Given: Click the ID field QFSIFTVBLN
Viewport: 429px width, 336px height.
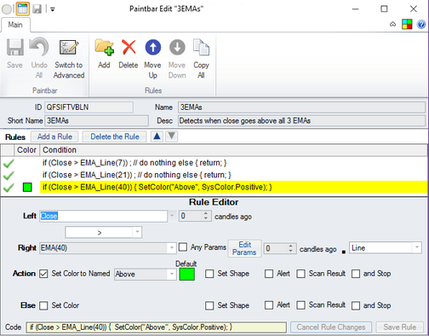Looking at the screenshot, I should [x=89, y=107].
